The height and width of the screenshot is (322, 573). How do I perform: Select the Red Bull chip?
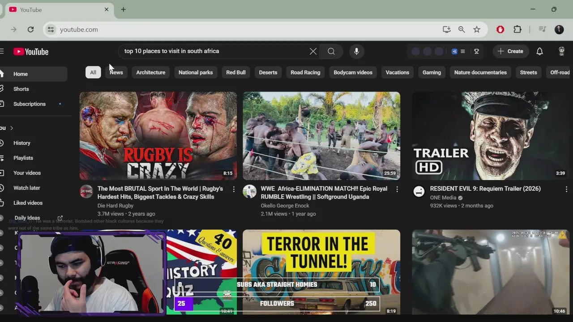click(x=236, y=72)
